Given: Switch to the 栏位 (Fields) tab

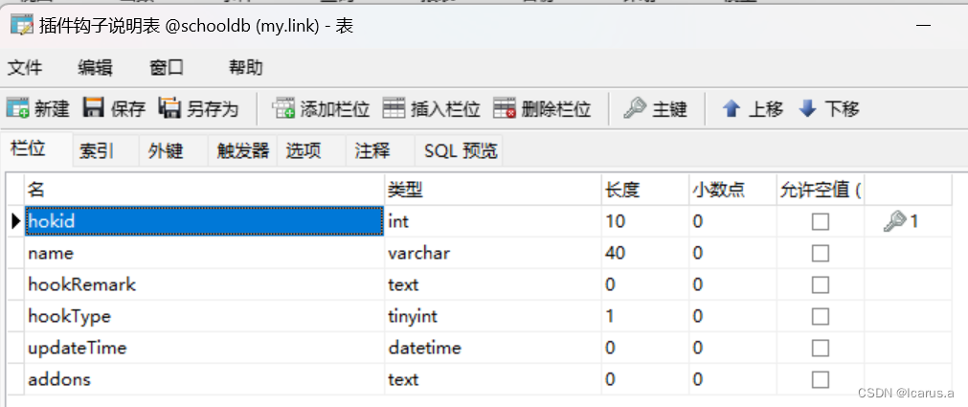Looking at the screenshot, I should pyautogui.click(x=36, y=148).
